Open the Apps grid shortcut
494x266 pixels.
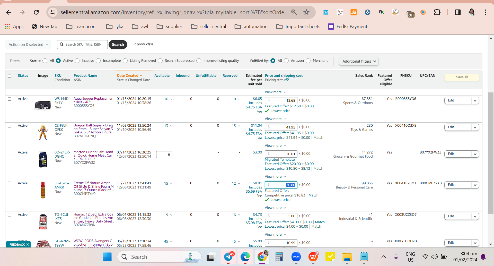(14, 27)
